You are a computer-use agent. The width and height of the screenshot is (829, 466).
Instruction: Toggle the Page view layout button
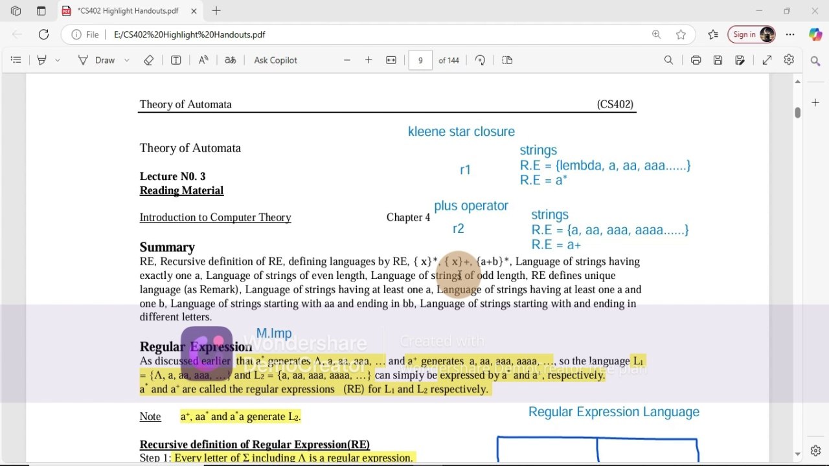point(507,60)
